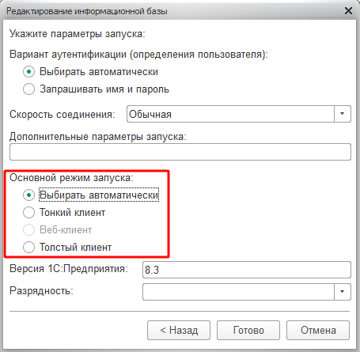The image size is (360, 352).
Task: Focus the Дополнительные параметры запуска text field
Action: (180, 152)
